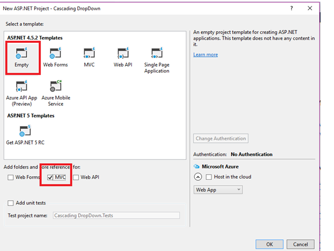
Task: Click the dialog help question mark
Action: (292, 9)
